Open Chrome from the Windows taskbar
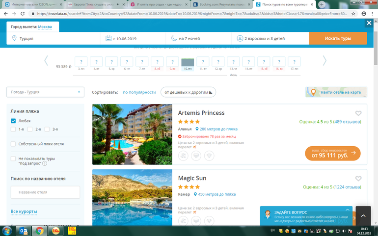The image size is (378, 236). pyautogui.click(x=39, y=231)
